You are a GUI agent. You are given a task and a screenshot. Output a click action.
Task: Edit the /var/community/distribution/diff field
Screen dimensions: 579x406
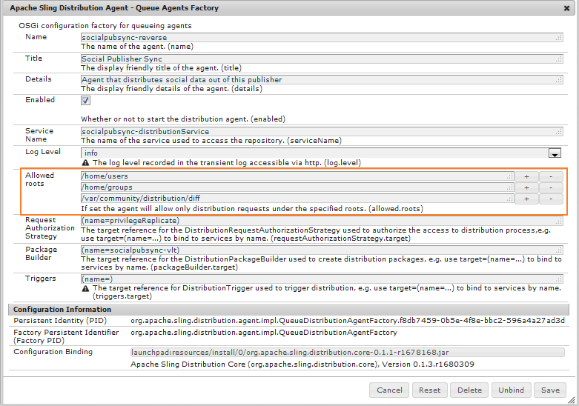(x=297, y=199)
